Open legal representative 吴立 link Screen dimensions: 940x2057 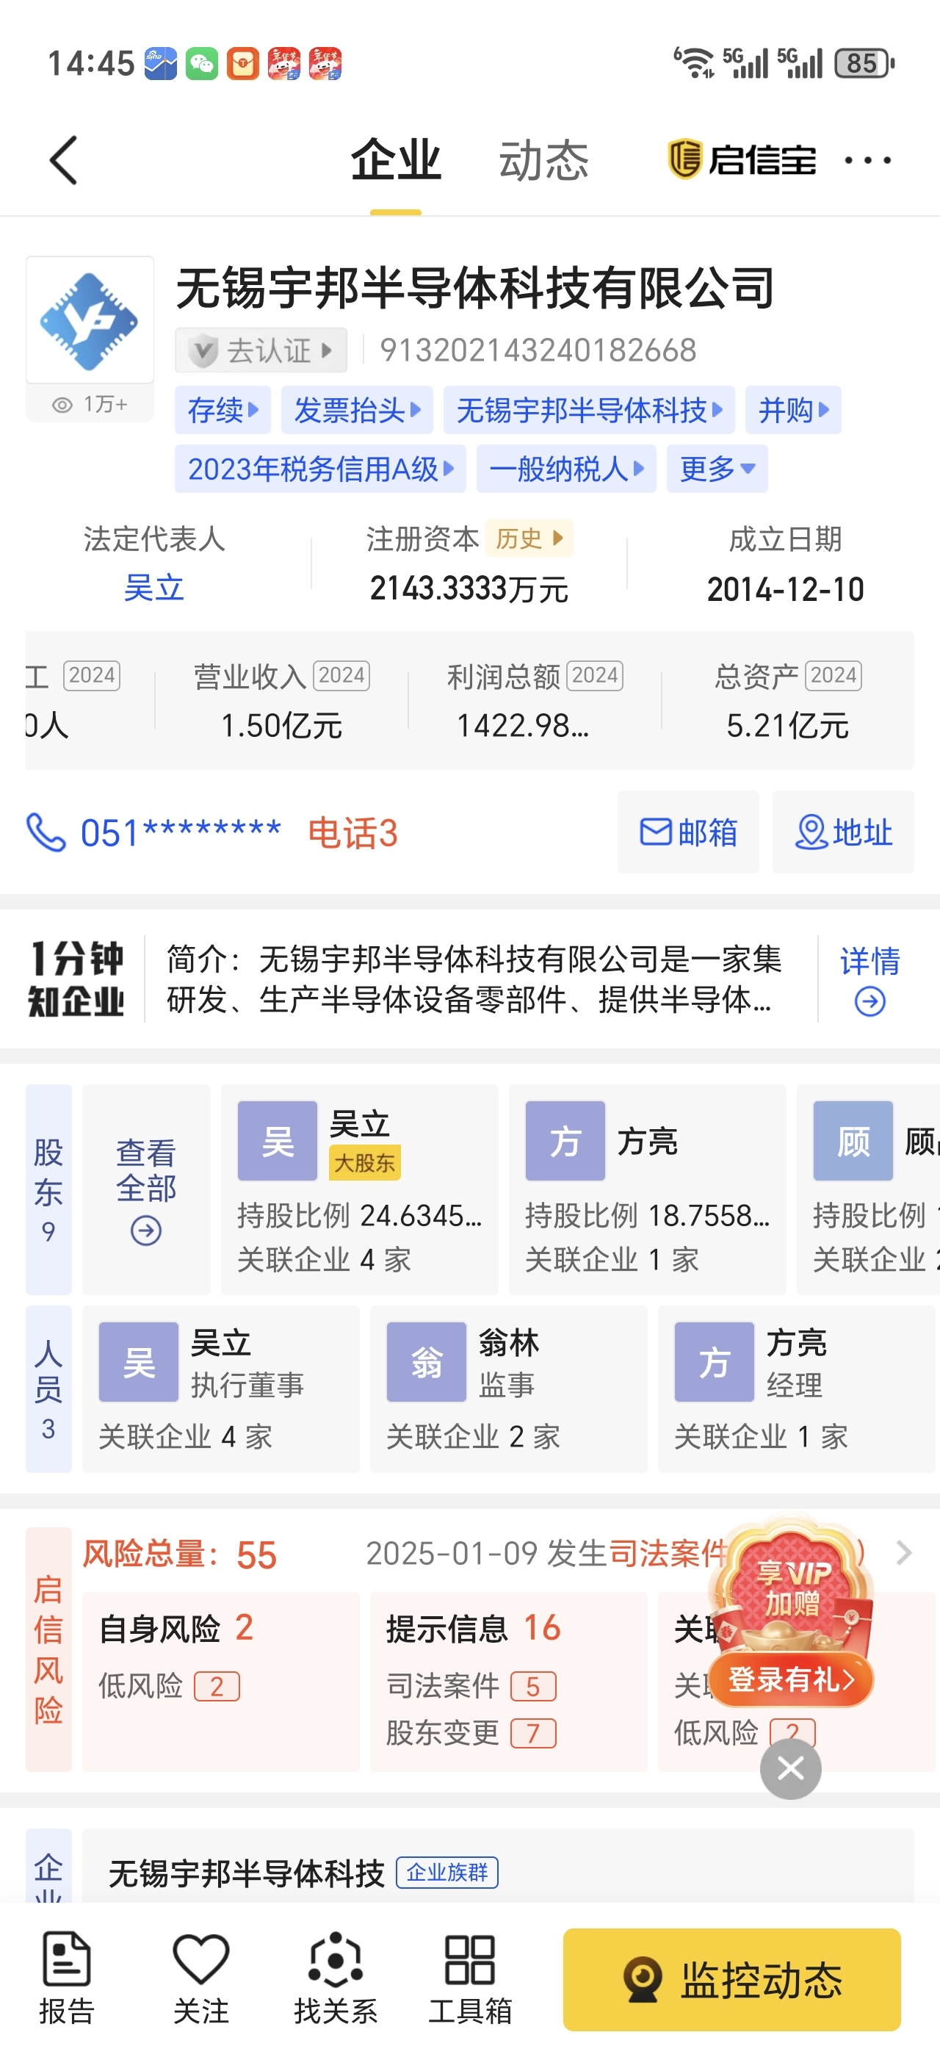point(154,588)
